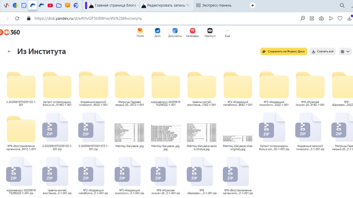Switch to Редактировать запись tab
353x198 pixels.
[x=166, y=5]
